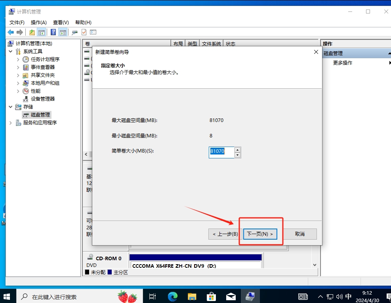
Task: Click Computer Management taskbar icon
Action: 250,297
